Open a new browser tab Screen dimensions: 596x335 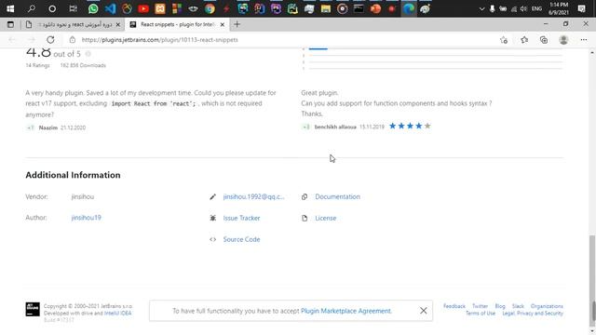237,24
